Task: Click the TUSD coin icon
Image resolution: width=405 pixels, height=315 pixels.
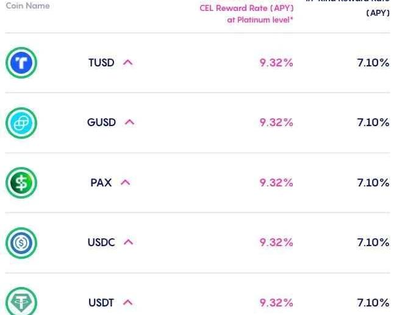Action: [21, 63]
